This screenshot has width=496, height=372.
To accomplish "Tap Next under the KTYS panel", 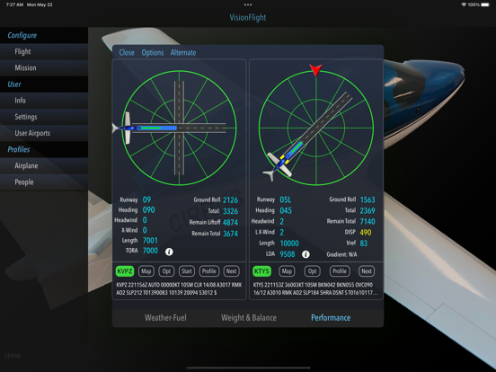I will tap(367, 271).
